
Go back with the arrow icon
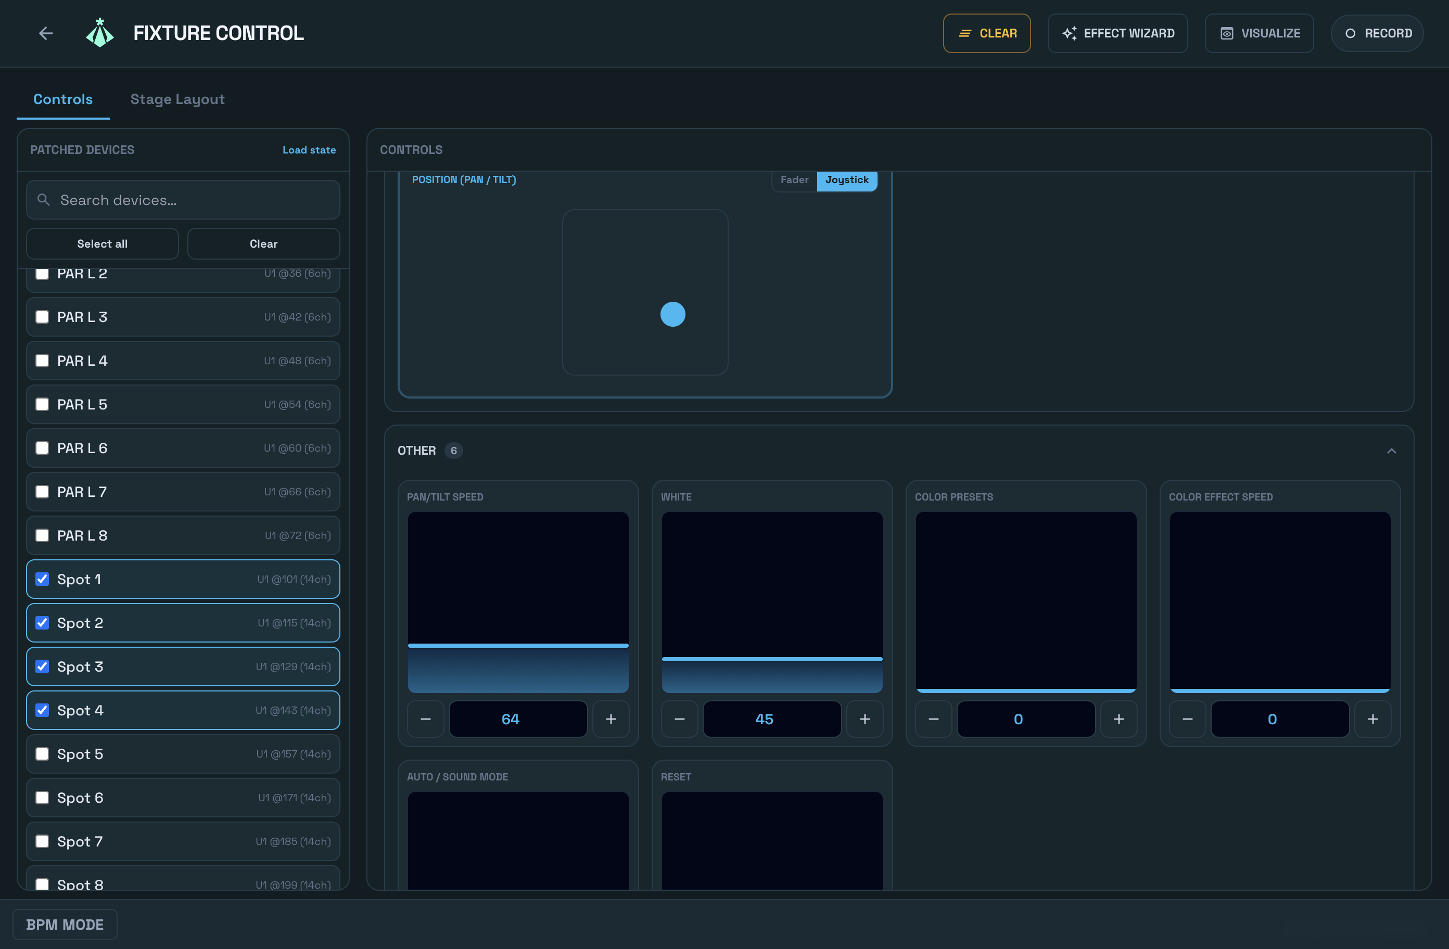coord(46,33)
